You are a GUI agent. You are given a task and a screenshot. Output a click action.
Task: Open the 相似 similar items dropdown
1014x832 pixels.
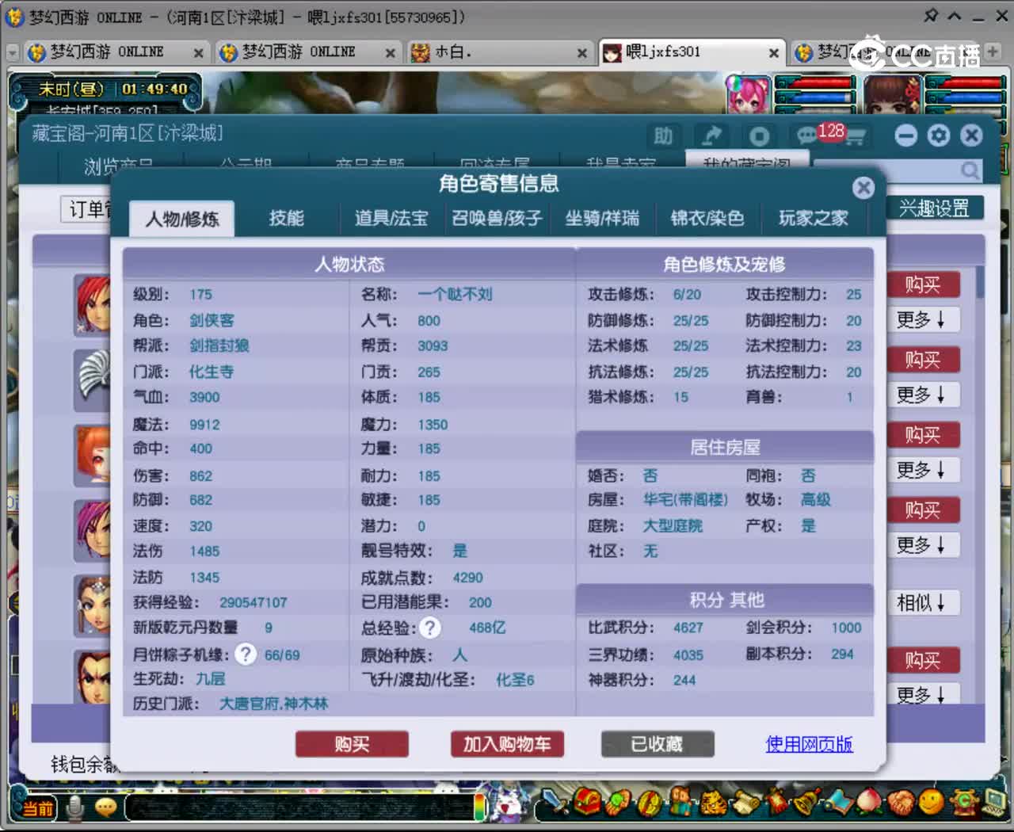click(923, 603)
